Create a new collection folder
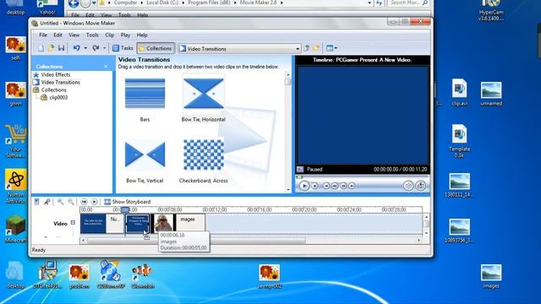 point(316,48)
